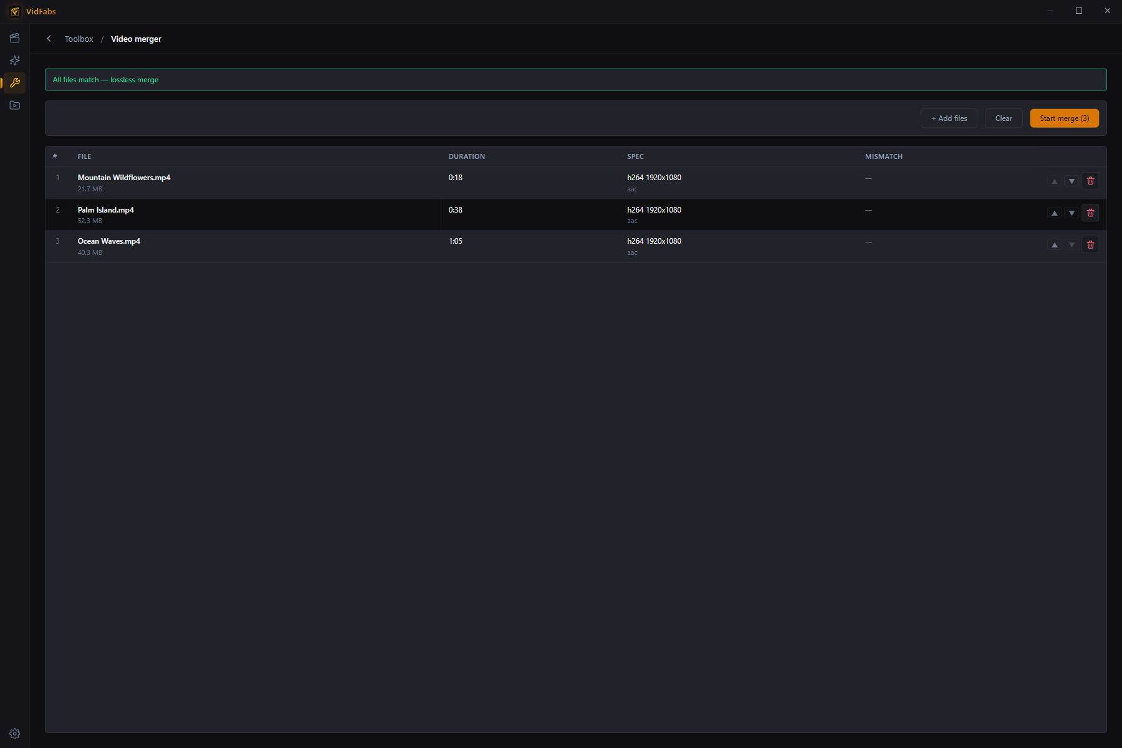The width and height of the screenshot is (1122, 748).
Task: Open the clapperboard video section in sidebar
Action: tap(15, 38)
